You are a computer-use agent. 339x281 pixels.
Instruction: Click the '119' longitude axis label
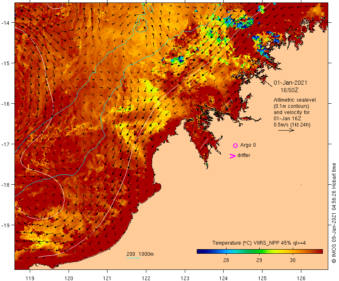[30, 278]
